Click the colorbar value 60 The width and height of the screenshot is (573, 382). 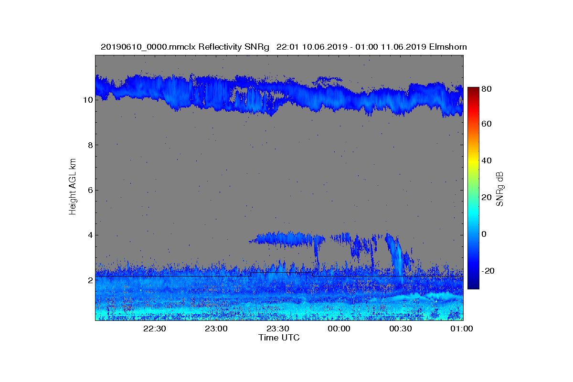tap(487, 124)
